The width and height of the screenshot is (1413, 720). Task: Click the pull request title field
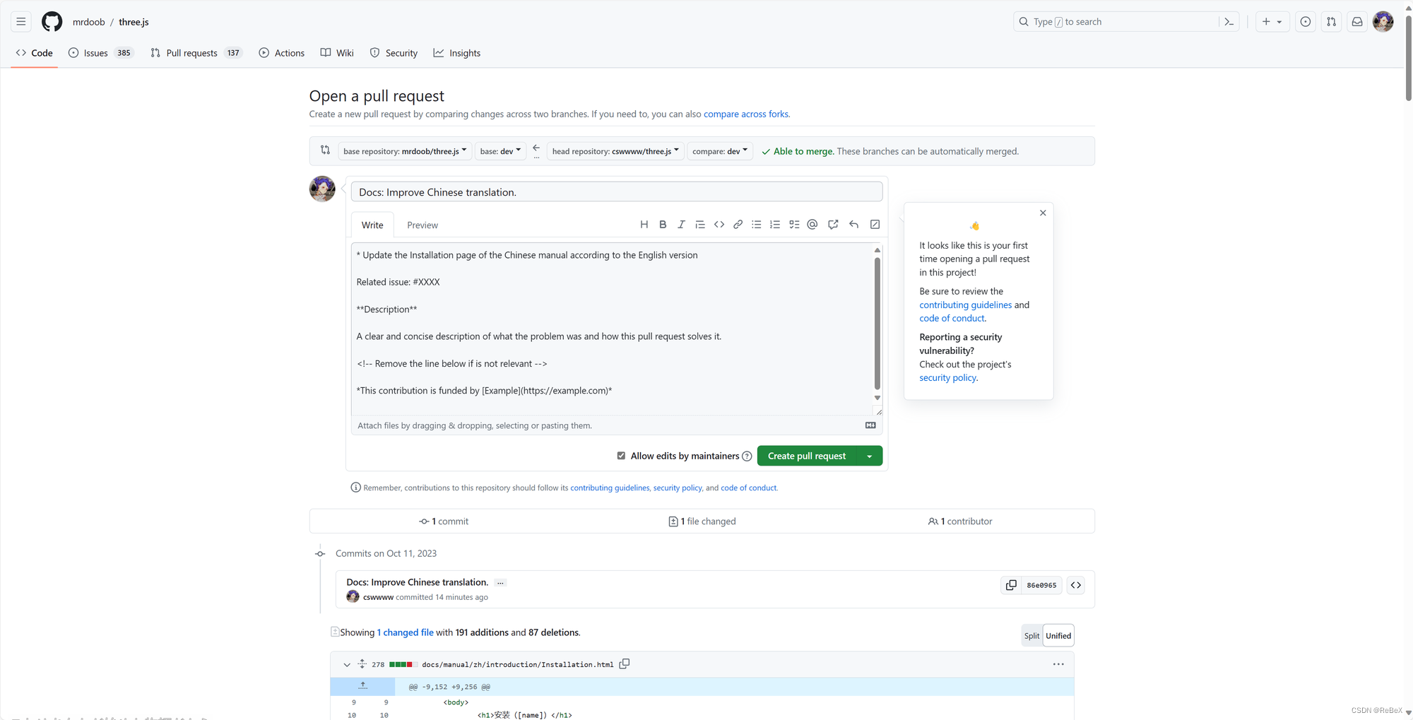pyautogui.click(x=616, y=192)
